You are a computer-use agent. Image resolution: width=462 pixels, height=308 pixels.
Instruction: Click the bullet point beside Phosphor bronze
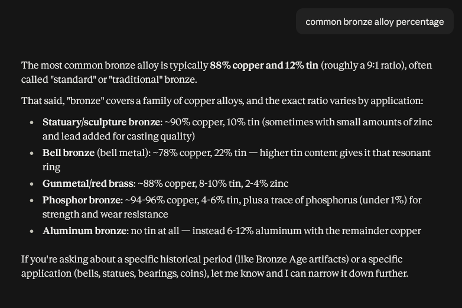tap(31, 200)
